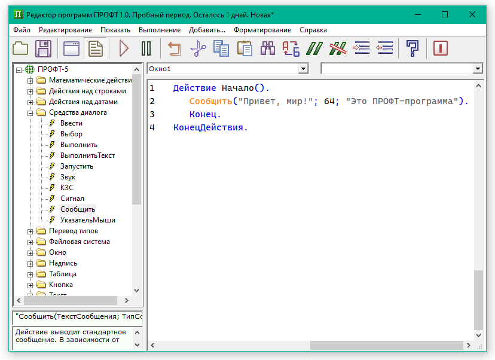Click code editor vertical scroll down arrow
Screen dimensions: 495x360
pyautogui.click(x=479, y=335)
